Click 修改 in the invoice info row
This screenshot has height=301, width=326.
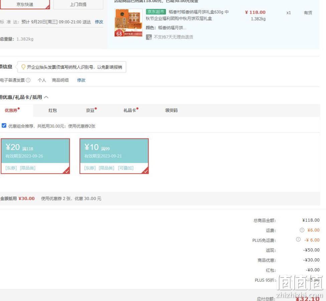pos(81,80)
